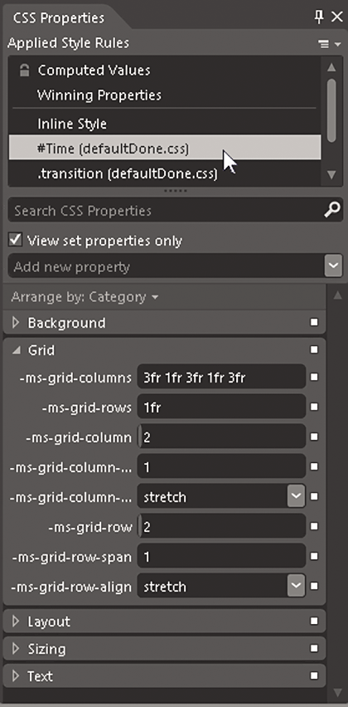Click the -ms-grid-columns property label
Image resolution: width=348 pixels, height=707 pixels.
pyautogui.click(x=75, y=378)
